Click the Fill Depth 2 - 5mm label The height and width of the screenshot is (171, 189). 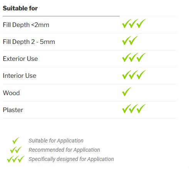coord(29,42)
